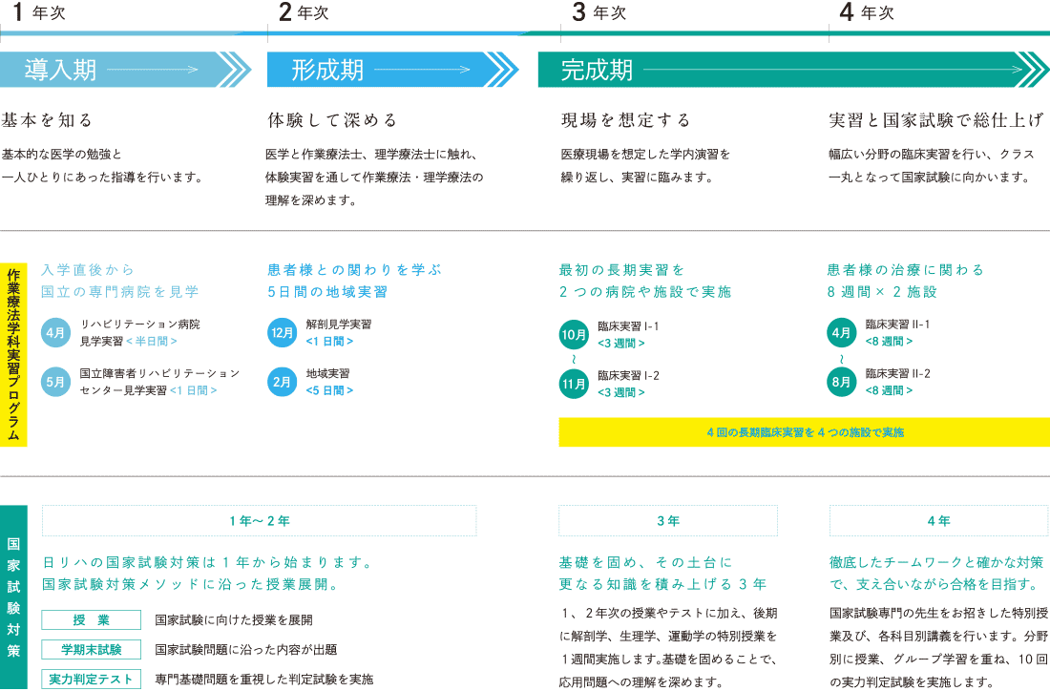Click the 4月 circle beside リハビリテーション病院見学実習

coord(56,333)
